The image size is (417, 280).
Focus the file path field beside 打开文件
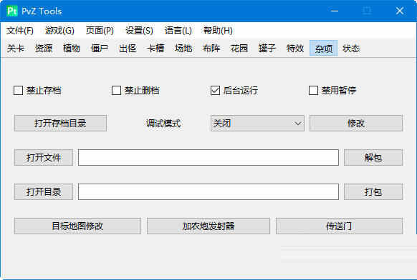coord(208,157)
